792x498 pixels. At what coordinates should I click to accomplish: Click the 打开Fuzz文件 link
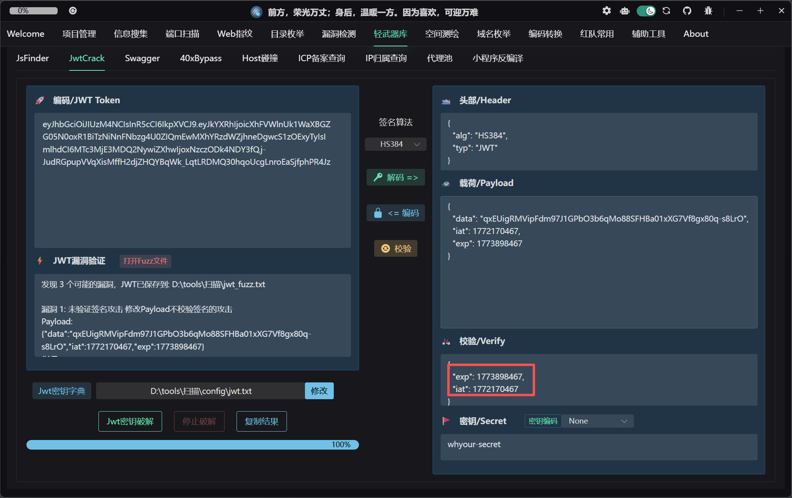(145, 261)
